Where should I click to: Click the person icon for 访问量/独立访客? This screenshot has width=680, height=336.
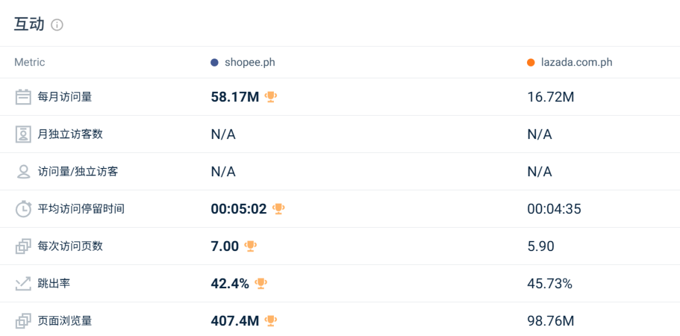(x=23, y=172)
